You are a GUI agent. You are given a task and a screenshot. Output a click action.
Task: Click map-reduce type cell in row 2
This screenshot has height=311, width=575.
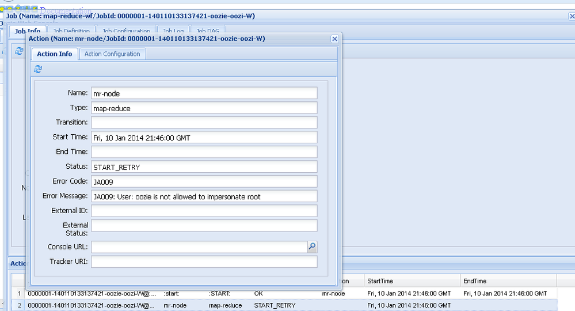pos(225,305)
